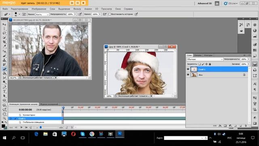Open the Изображение menu
259x146 pixels.
click(x=39, y=9)
